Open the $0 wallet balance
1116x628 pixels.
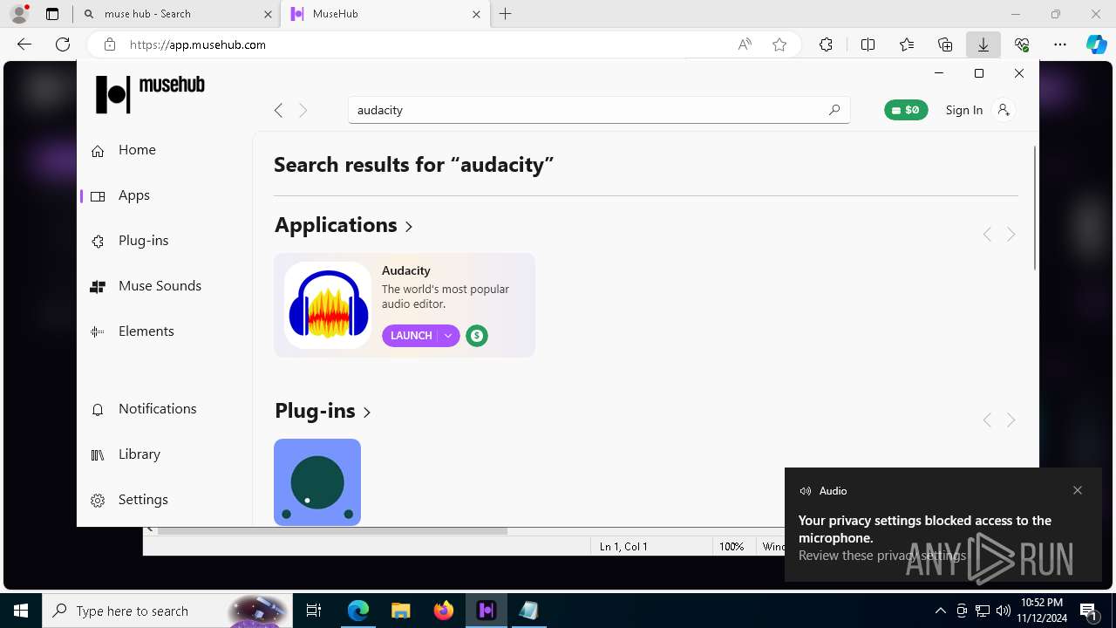[906, 110]
